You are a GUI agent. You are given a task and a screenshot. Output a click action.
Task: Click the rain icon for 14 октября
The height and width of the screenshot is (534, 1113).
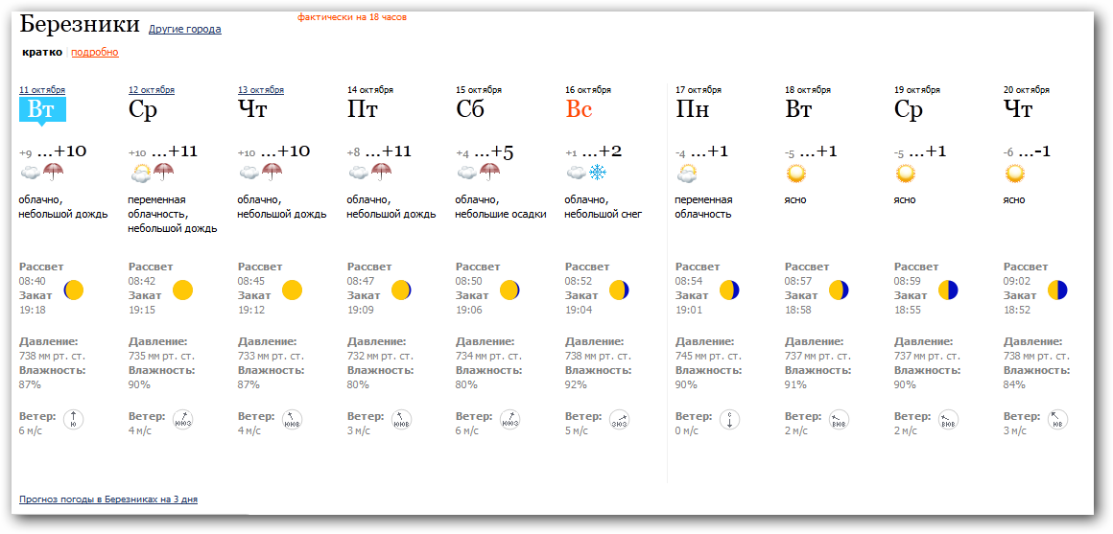[x=382, y=174]
